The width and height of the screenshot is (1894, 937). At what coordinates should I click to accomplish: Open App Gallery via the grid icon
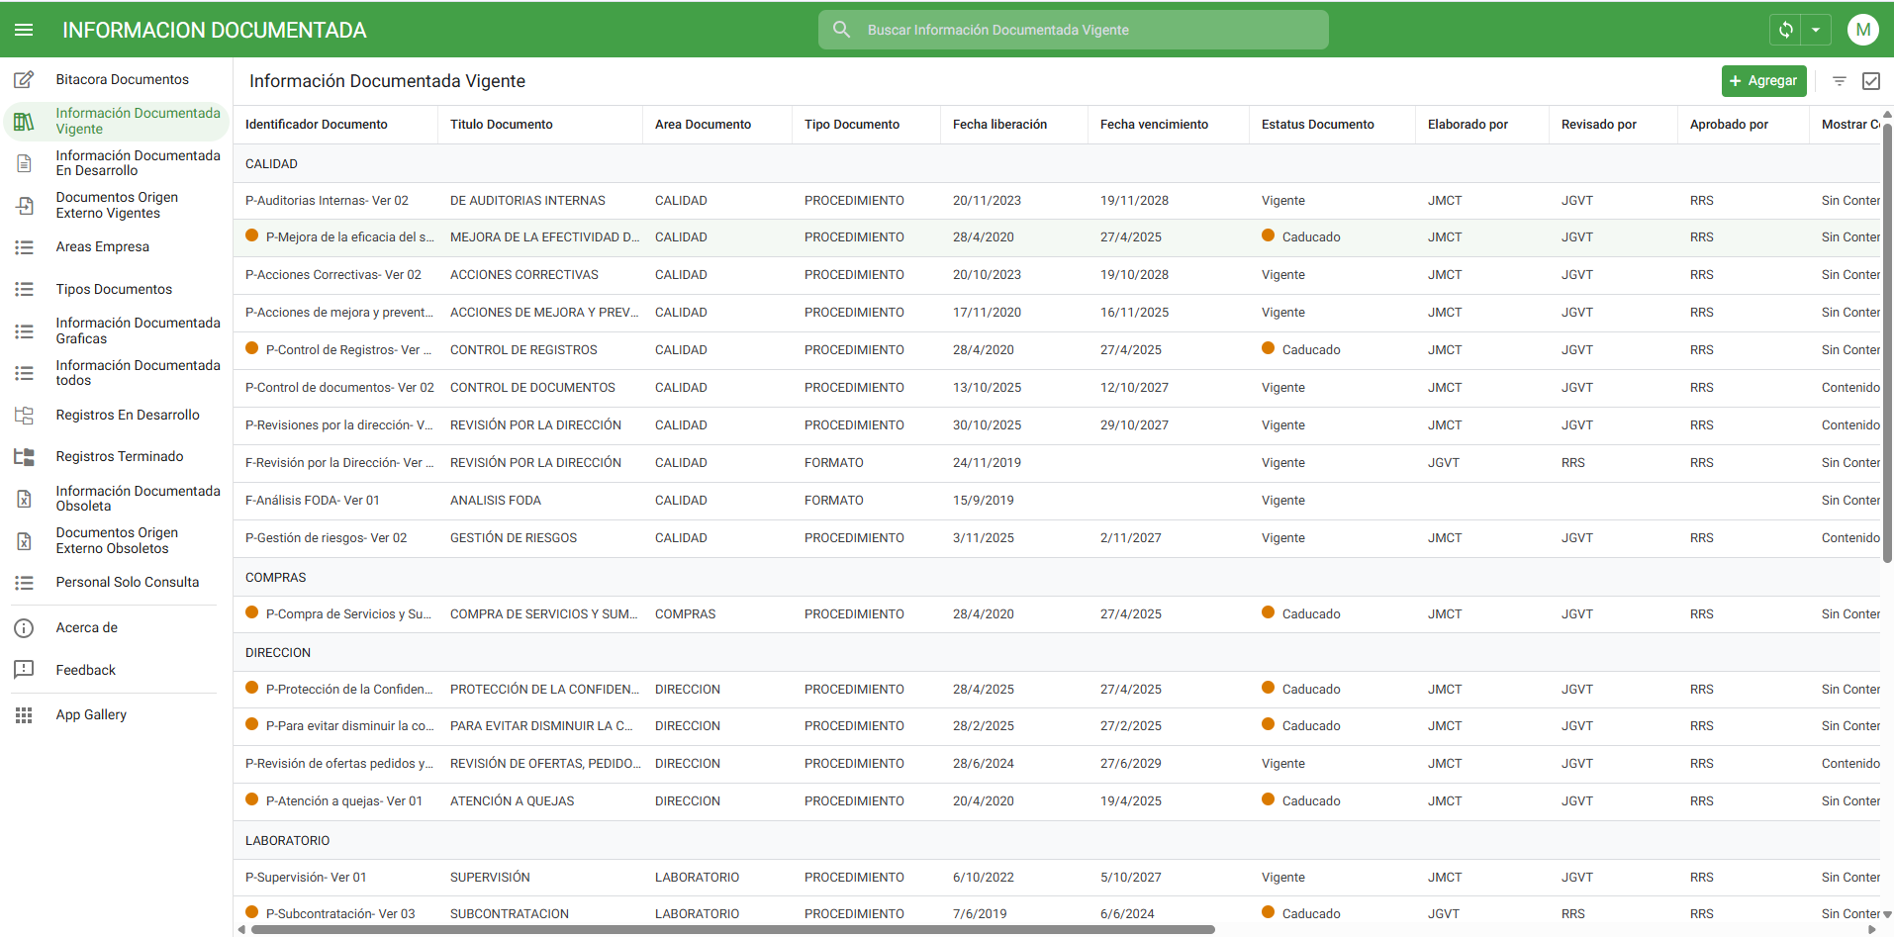(24, 714)
